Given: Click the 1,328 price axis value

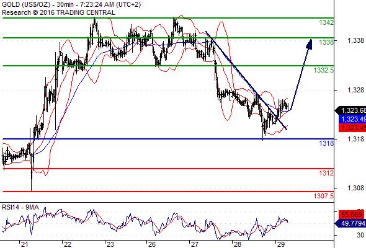Looking at the screenshot, I should [355, 90].
